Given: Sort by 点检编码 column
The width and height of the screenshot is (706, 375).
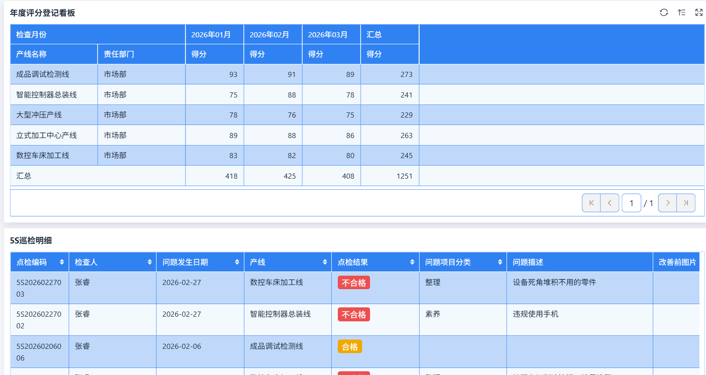Looking at the screenshot, I should pos(62,262).
